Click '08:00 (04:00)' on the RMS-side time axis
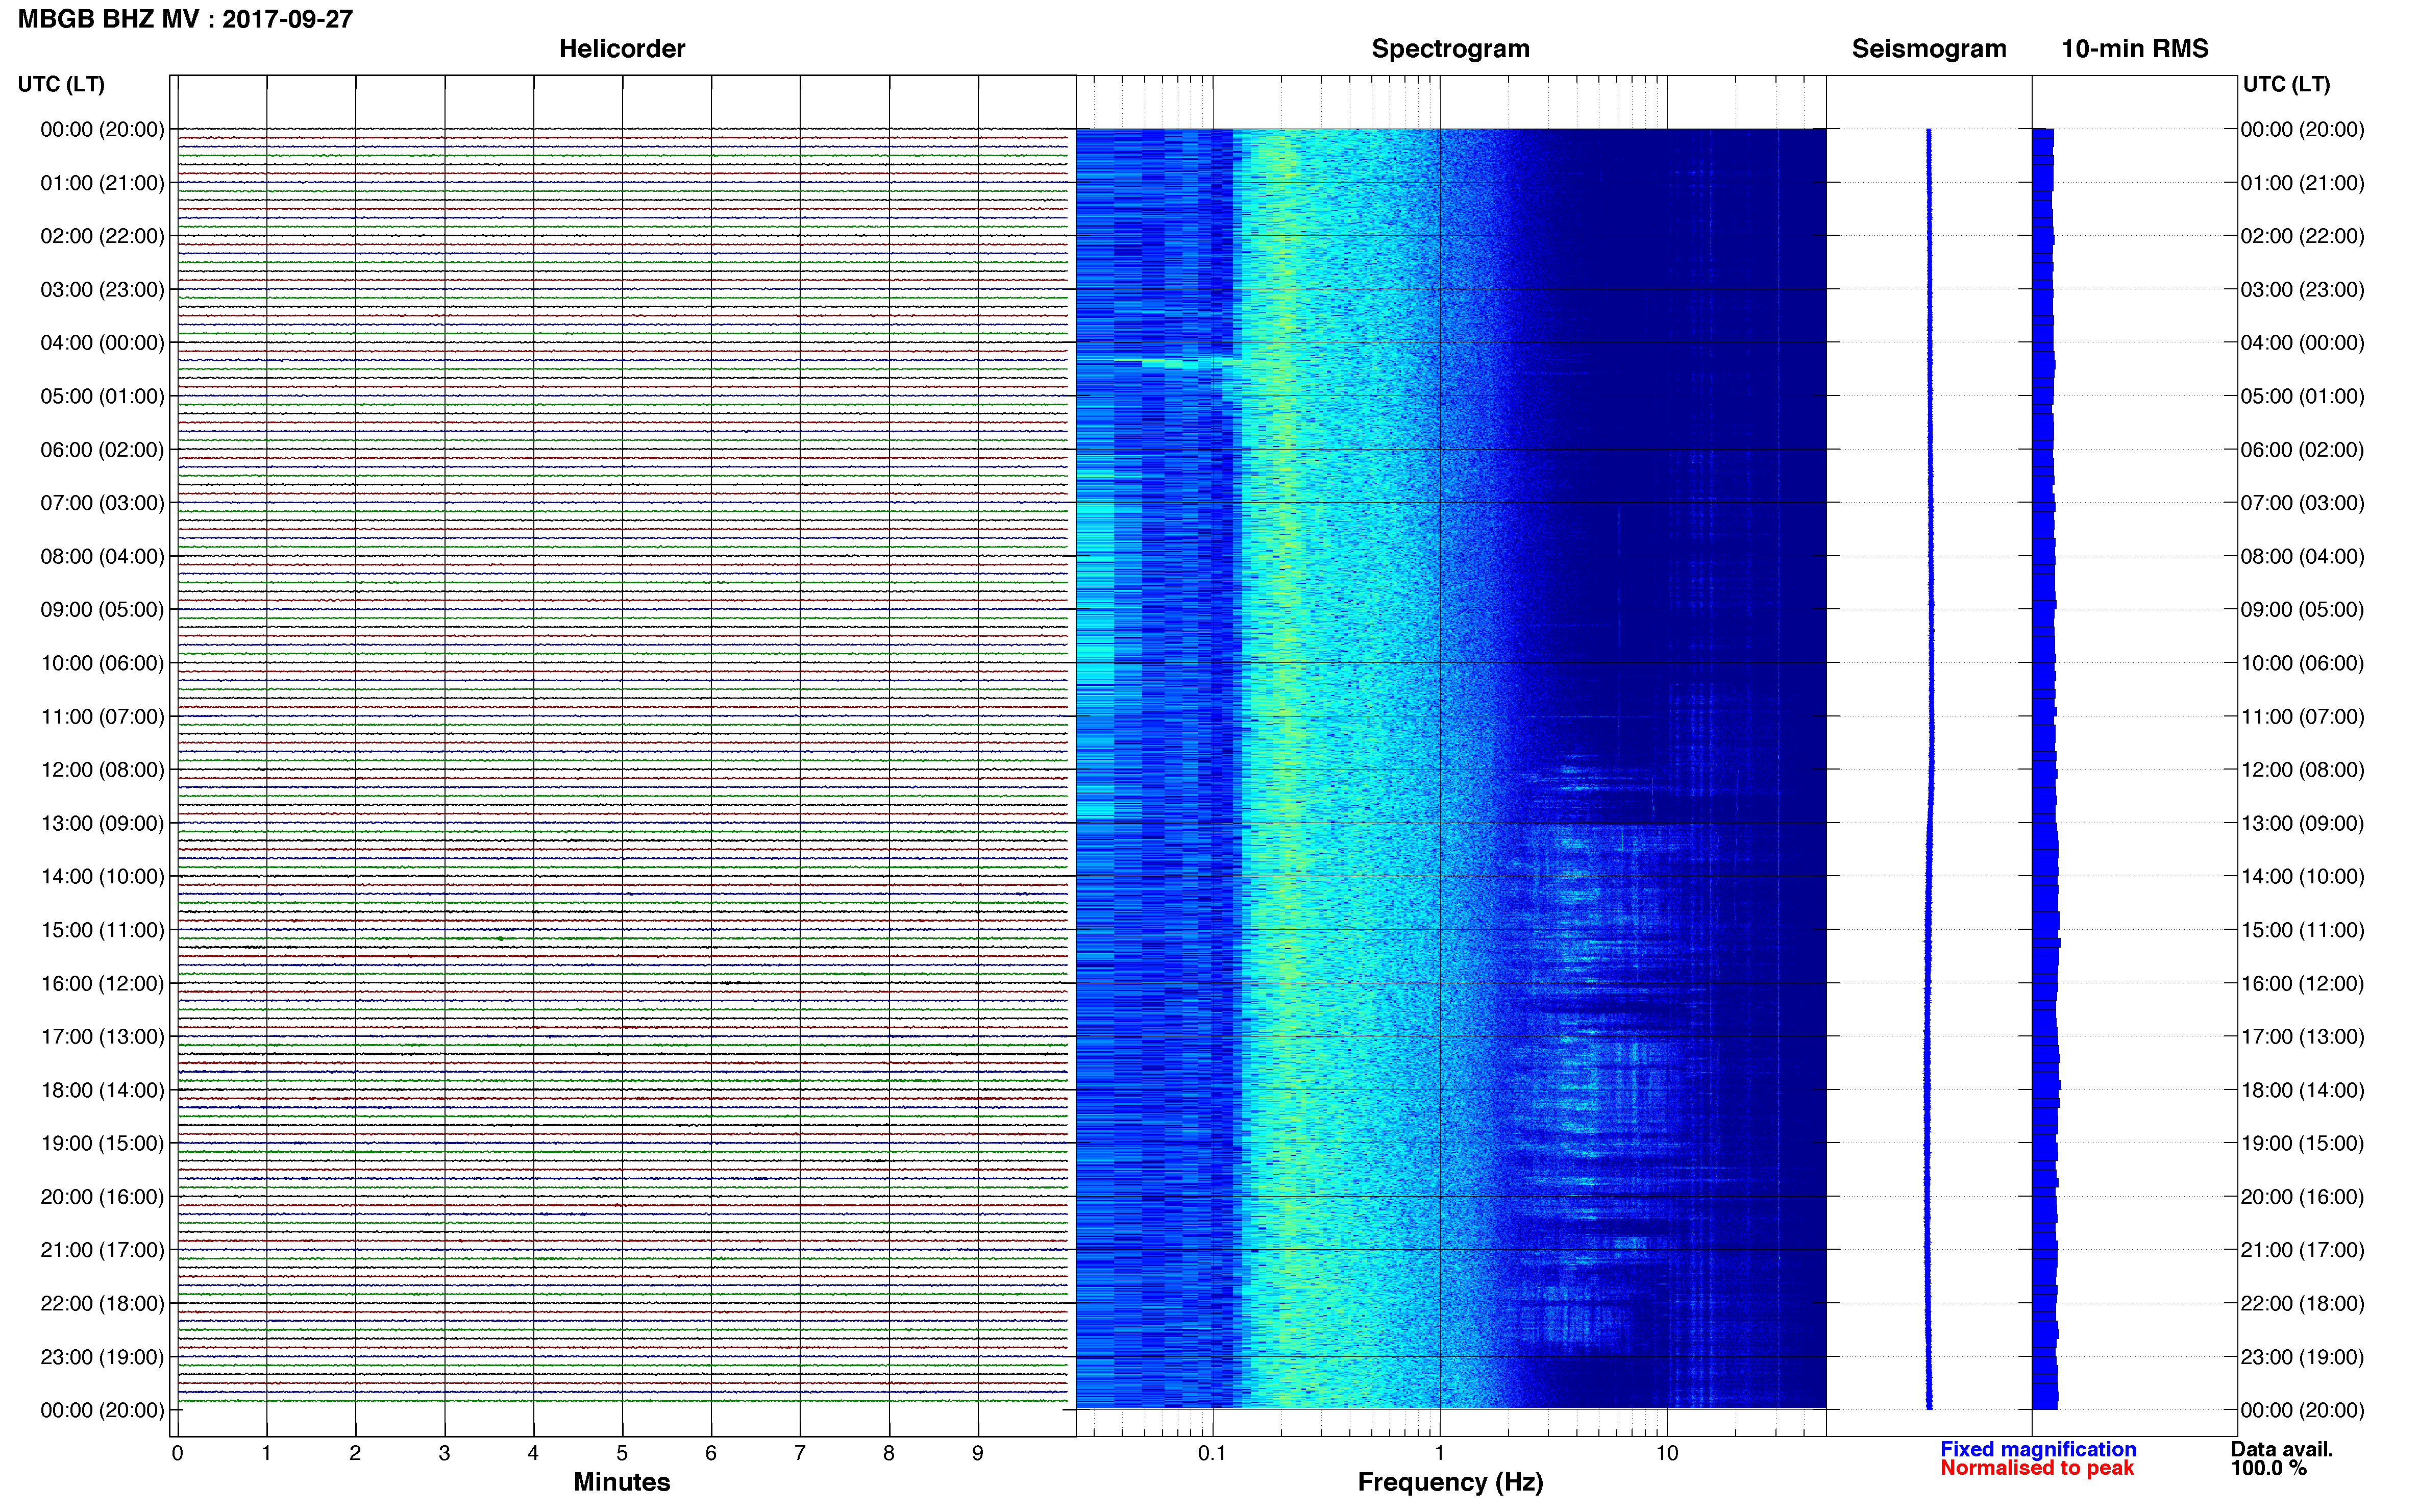This screenshot has height=1512, width=2419. click(x=2302, y=556)
